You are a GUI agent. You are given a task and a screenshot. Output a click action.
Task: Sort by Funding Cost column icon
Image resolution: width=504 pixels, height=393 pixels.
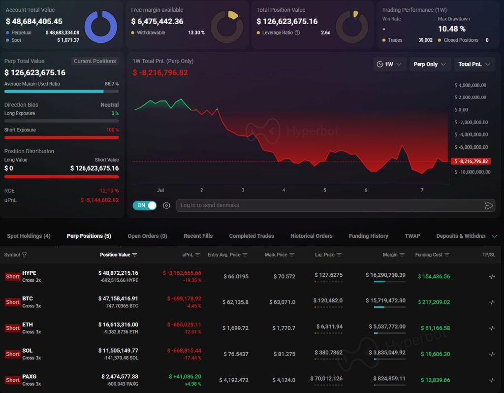(447, 255)
